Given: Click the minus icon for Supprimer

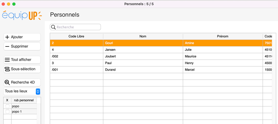Looking at the screenshot, I should click(x=7, y=46).
